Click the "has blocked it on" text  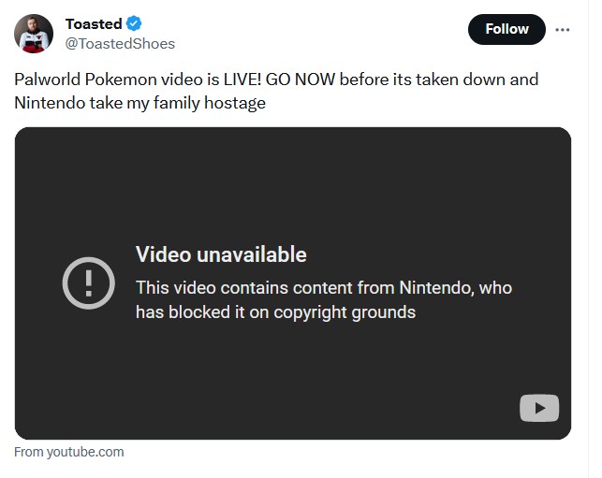[x=200, y=311]
